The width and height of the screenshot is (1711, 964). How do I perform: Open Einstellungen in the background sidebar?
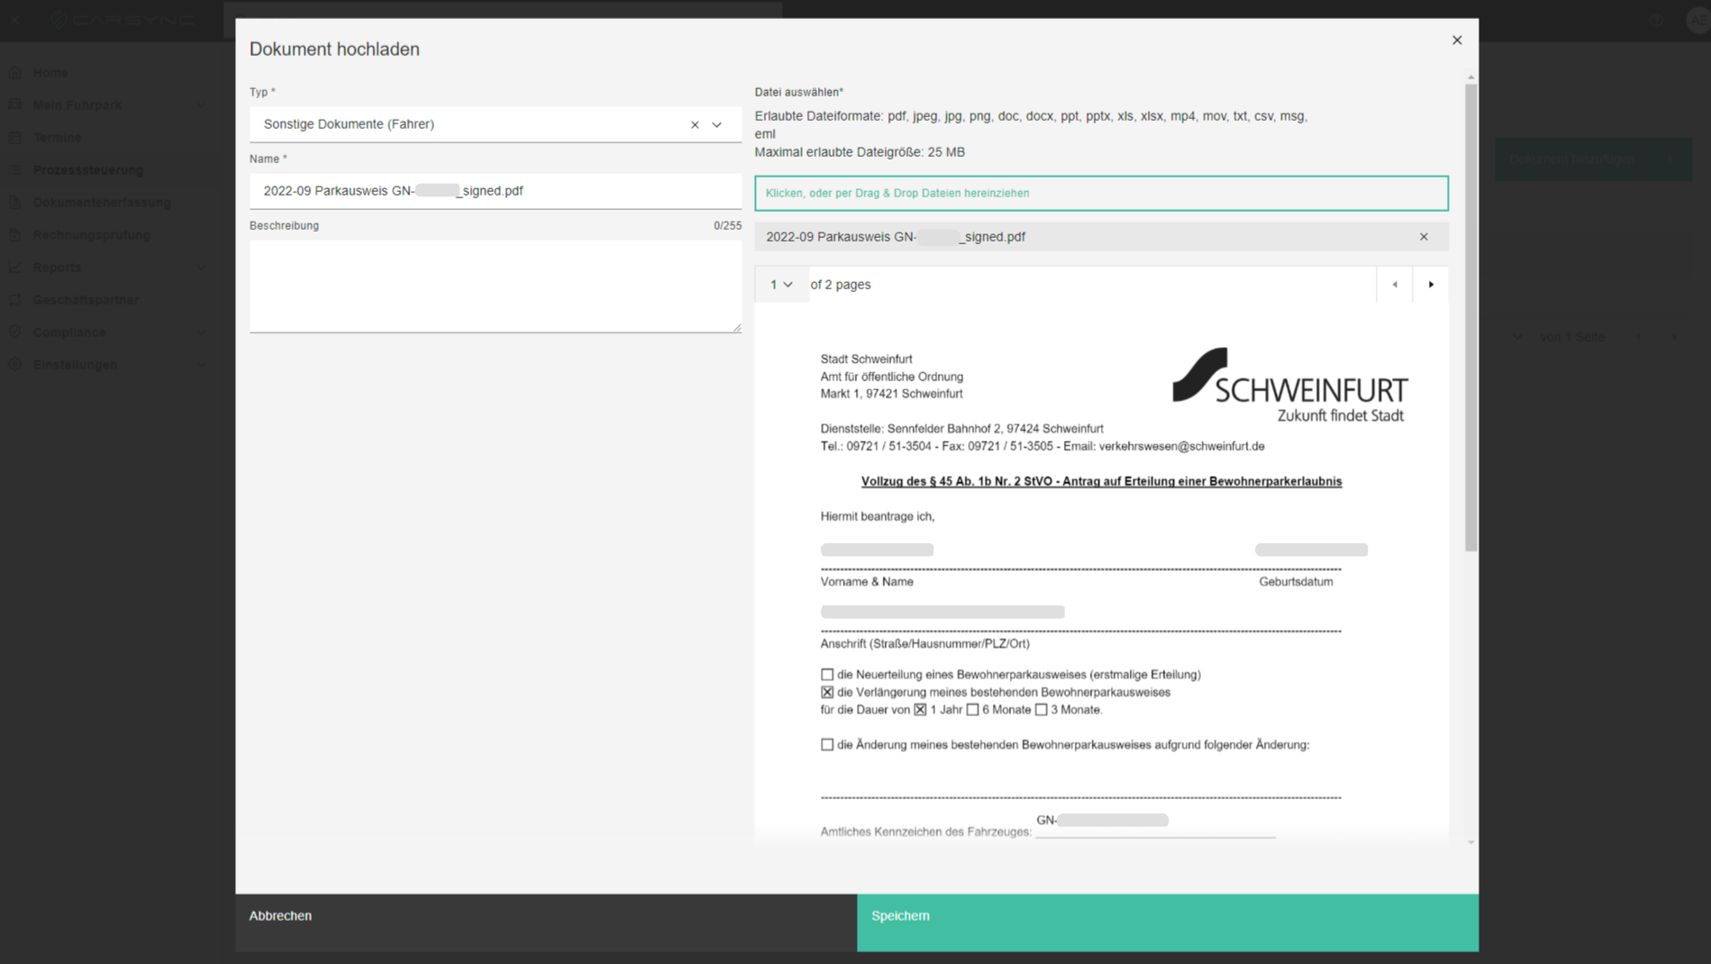click(x=75, y=364)
